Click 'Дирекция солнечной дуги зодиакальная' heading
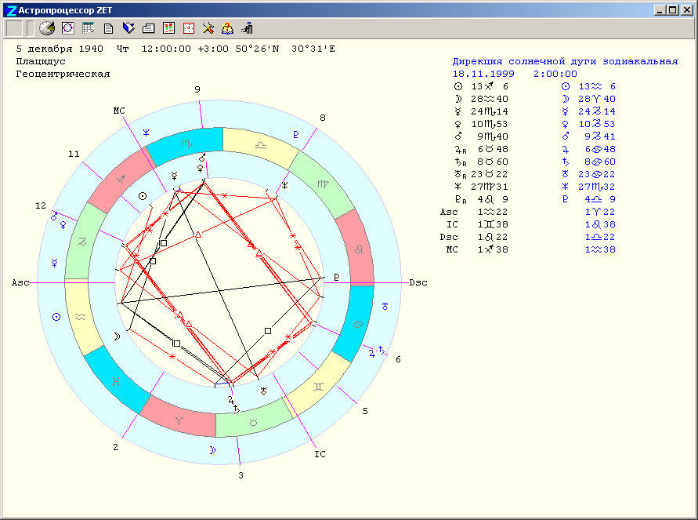 point(565,61)
